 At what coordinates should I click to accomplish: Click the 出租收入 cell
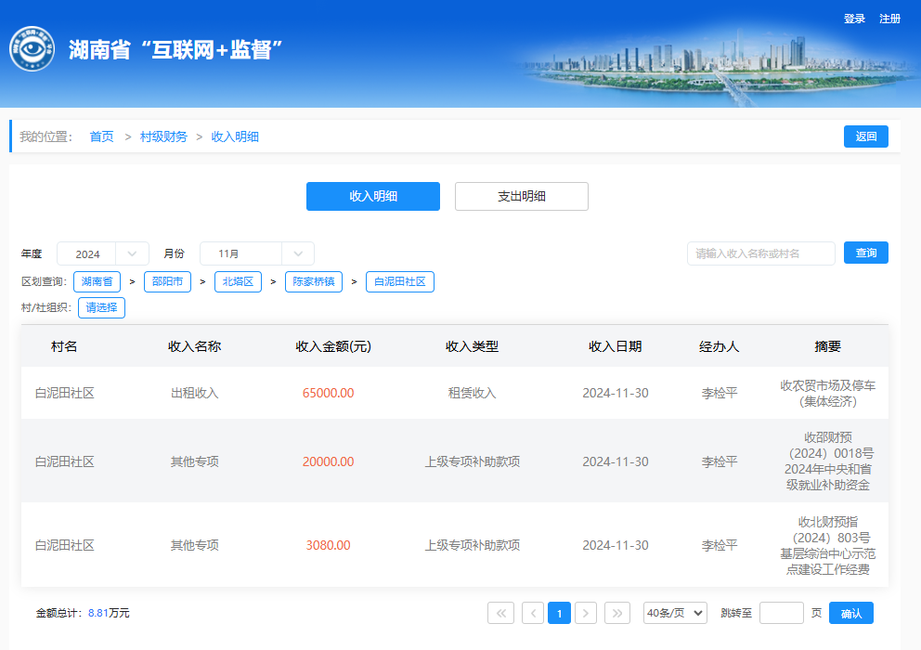[194, 393]
